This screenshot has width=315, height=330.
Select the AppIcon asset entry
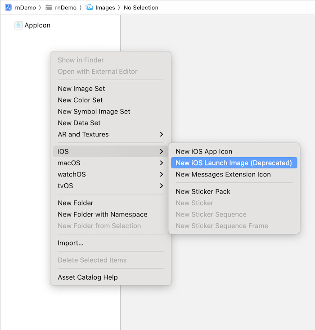pos(37,26)
